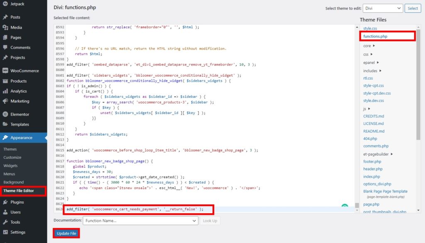Open the Function Name documentation dropdown
Viewport: 425px width, 243px height.
140,221
